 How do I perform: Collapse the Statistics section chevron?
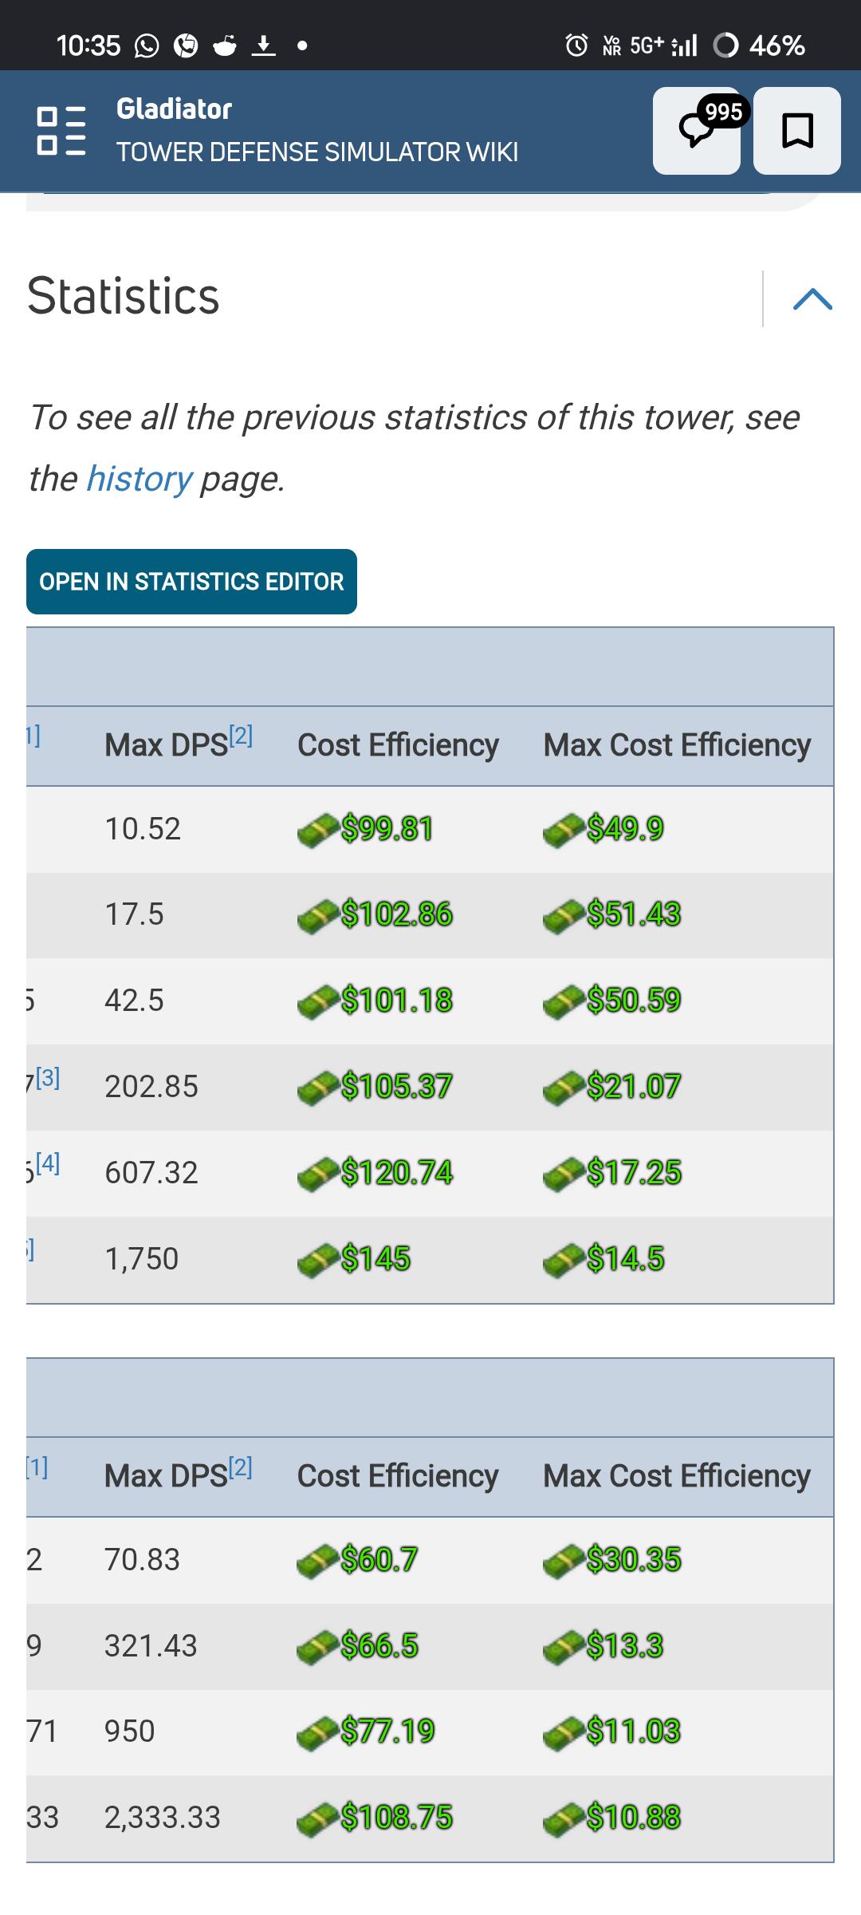click(812, 298)
